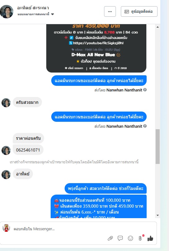This screenshot has width=169, height=251.
Task: Open saved replies speech bubble icon
Action: (120, 238)
